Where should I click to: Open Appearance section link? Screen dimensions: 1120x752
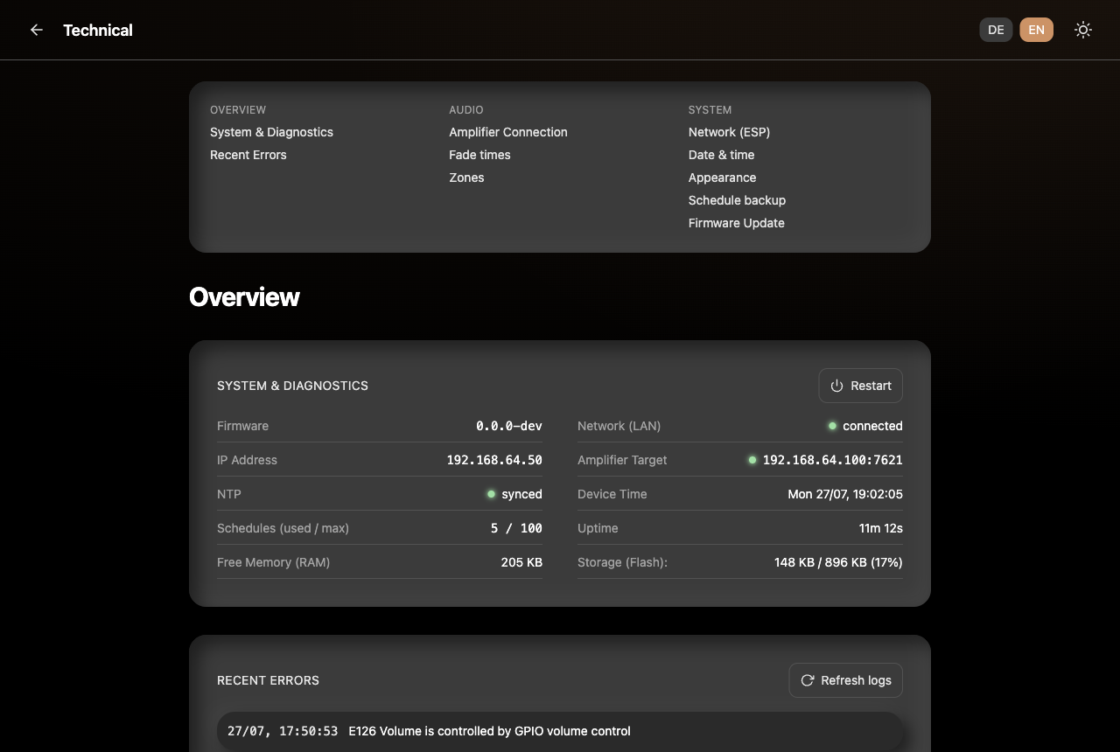point(722,178)
